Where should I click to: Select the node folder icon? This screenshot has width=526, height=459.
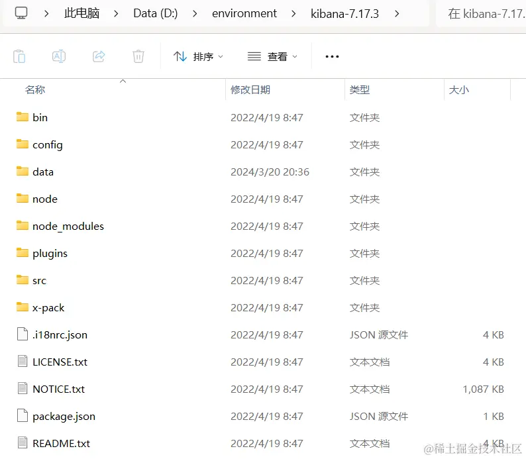(23, 198)
